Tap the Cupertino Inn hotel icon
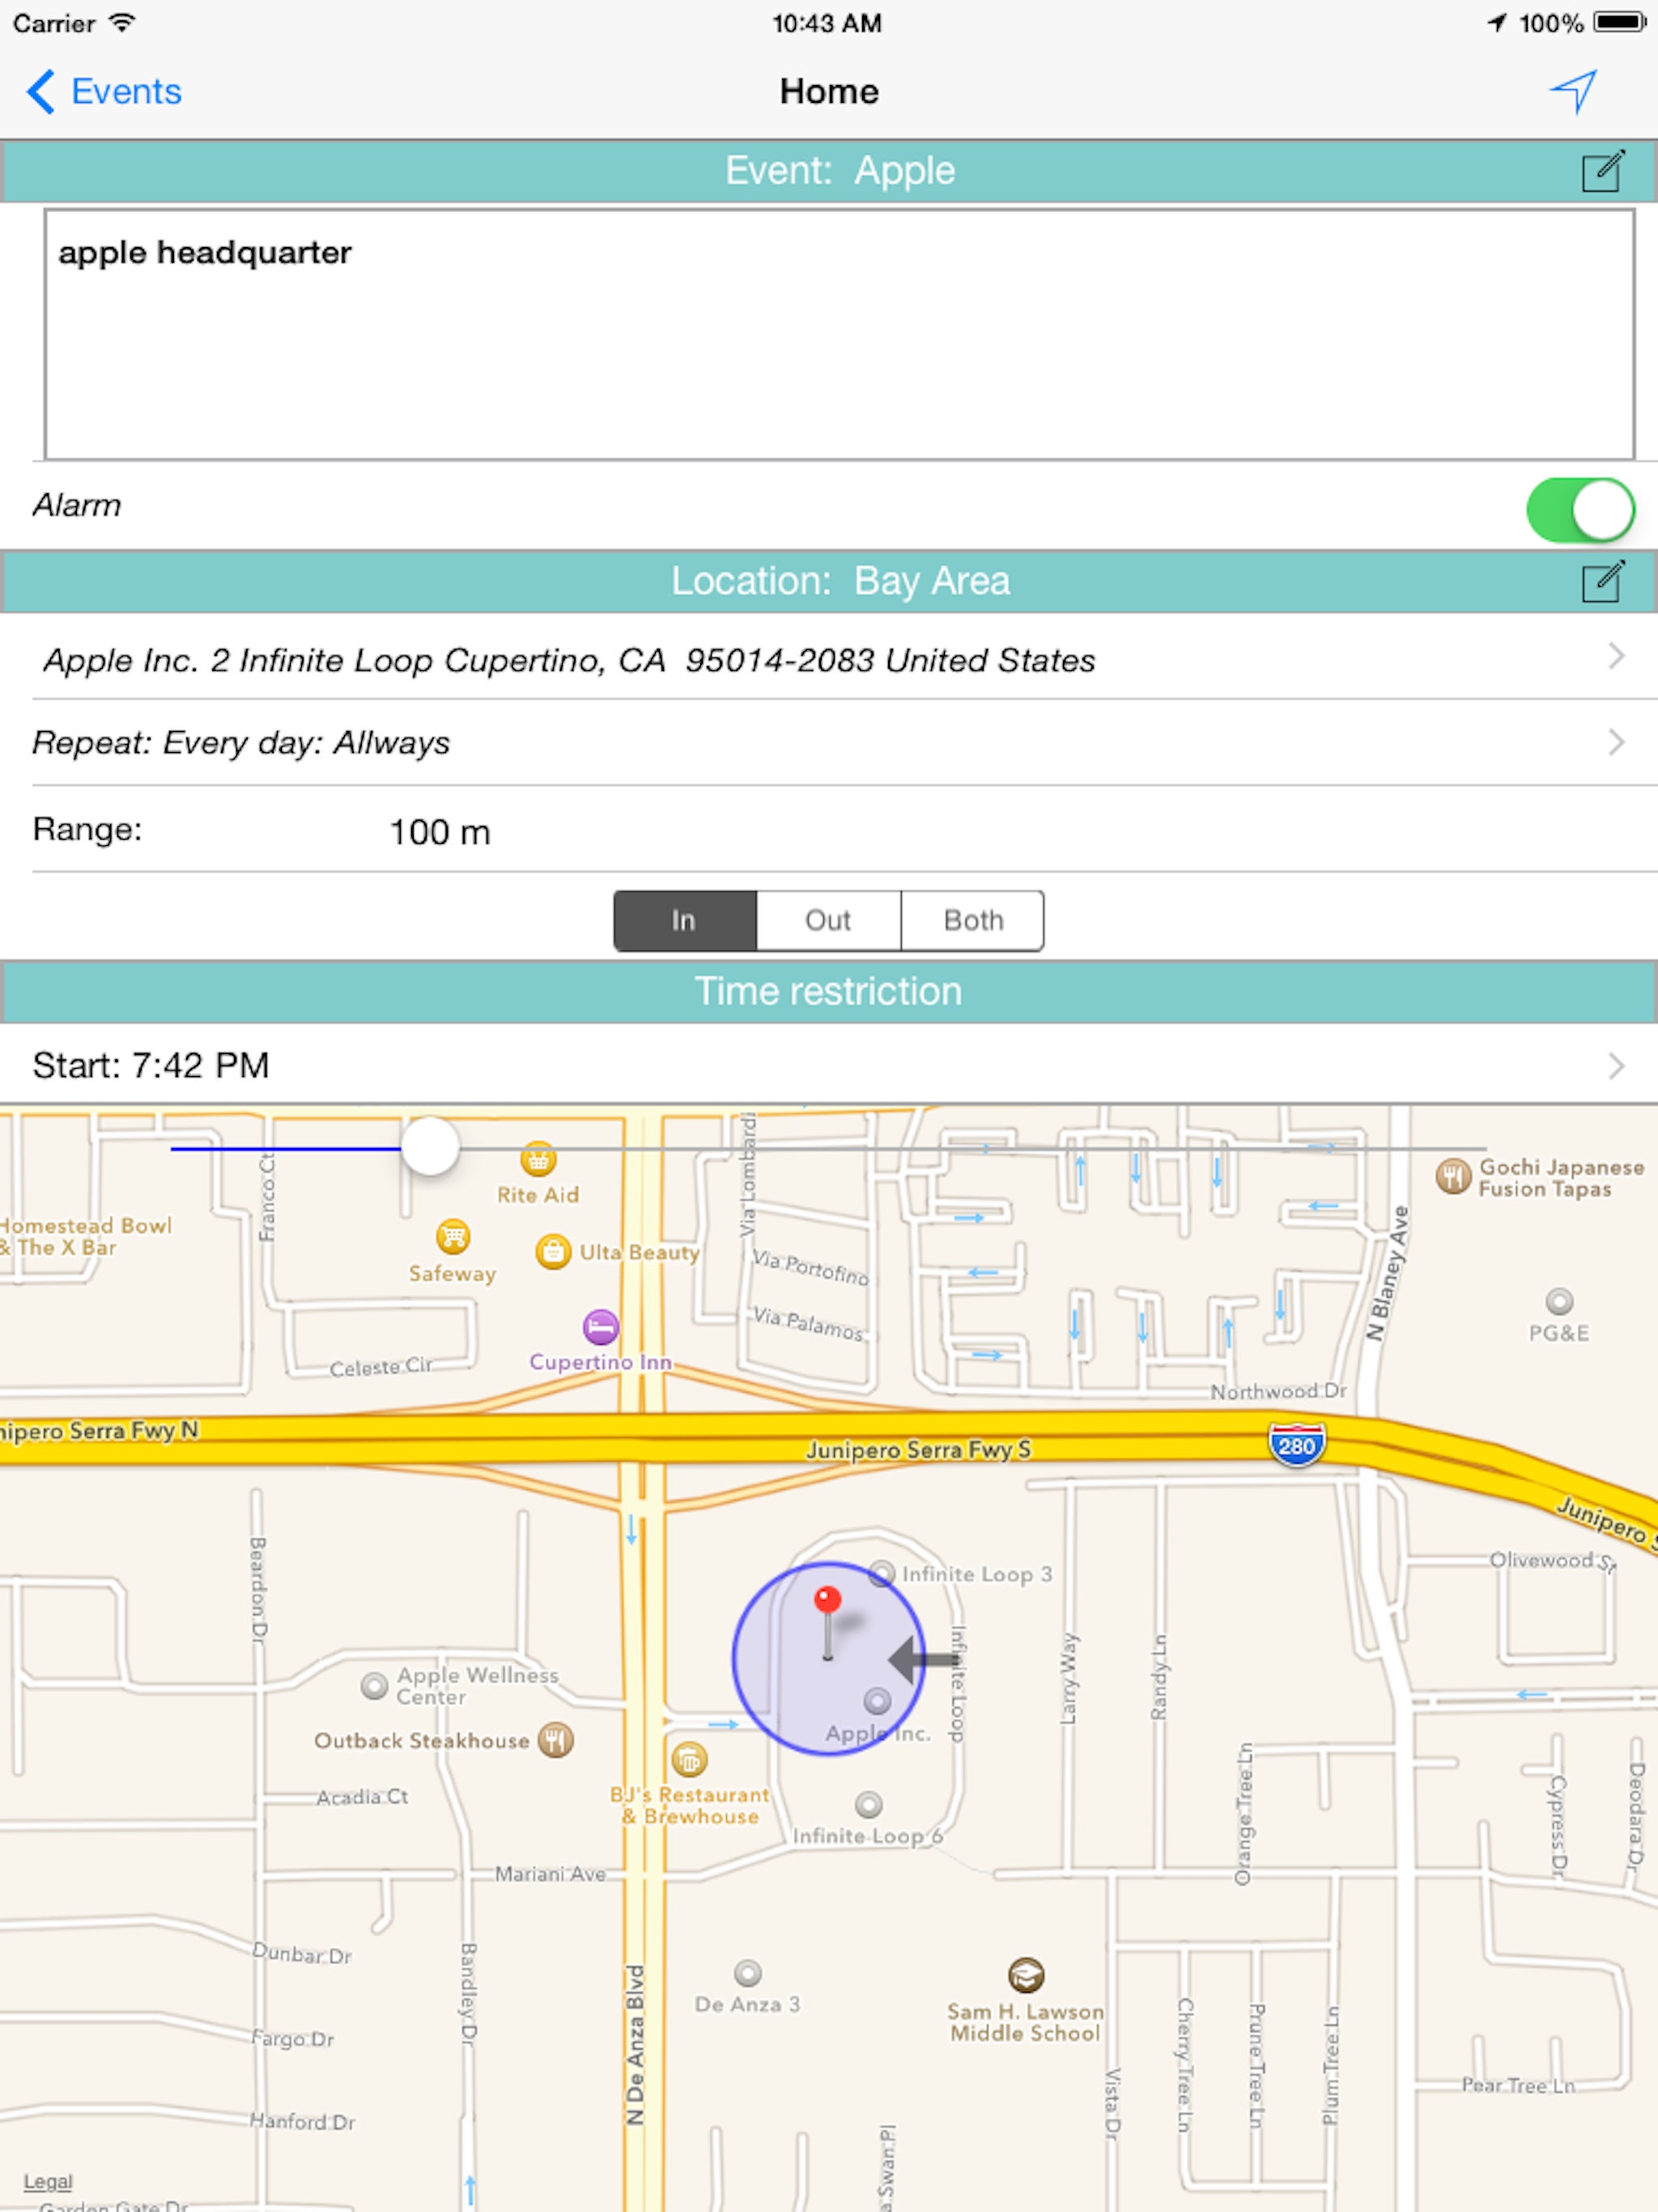1658x2212 pixels. point(600,1327)
